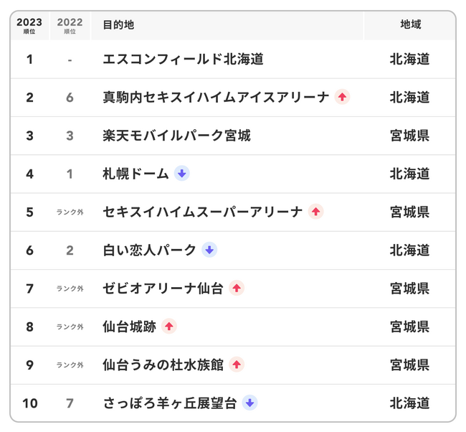The height and width of the screenshot is (432, 466).
Task: Click the 地域 column header
Action: tap(410, 25)
